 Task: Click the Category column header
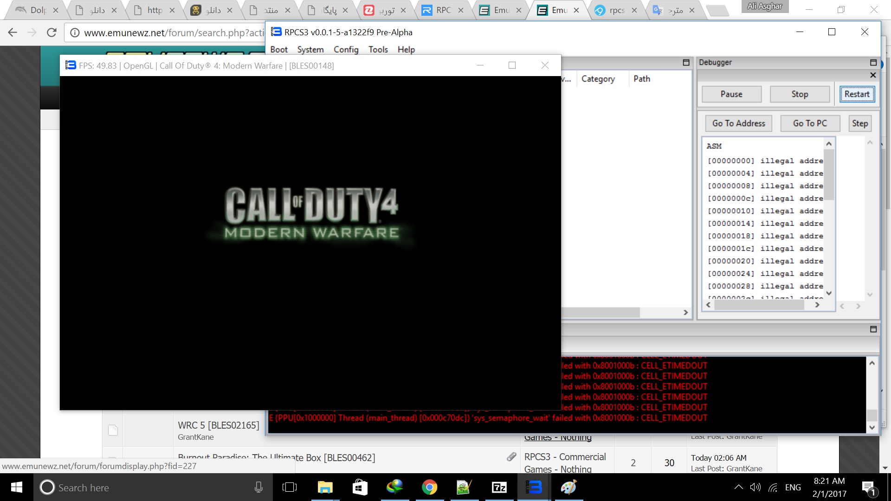[x=598, y=79]
